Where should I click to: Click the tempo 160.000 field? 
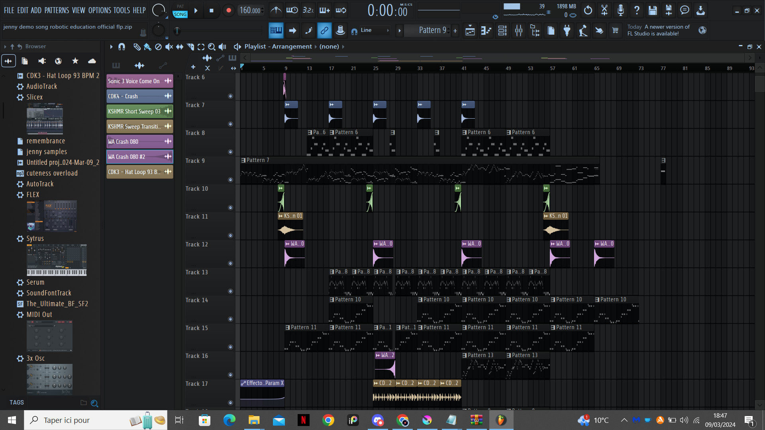(x=251, y=10)
